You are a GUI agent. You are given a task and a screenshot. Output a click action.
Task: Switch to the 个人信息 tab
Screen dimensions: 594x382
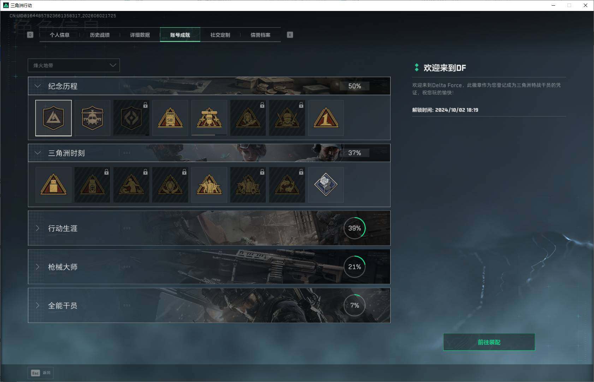tap(60, 35)
